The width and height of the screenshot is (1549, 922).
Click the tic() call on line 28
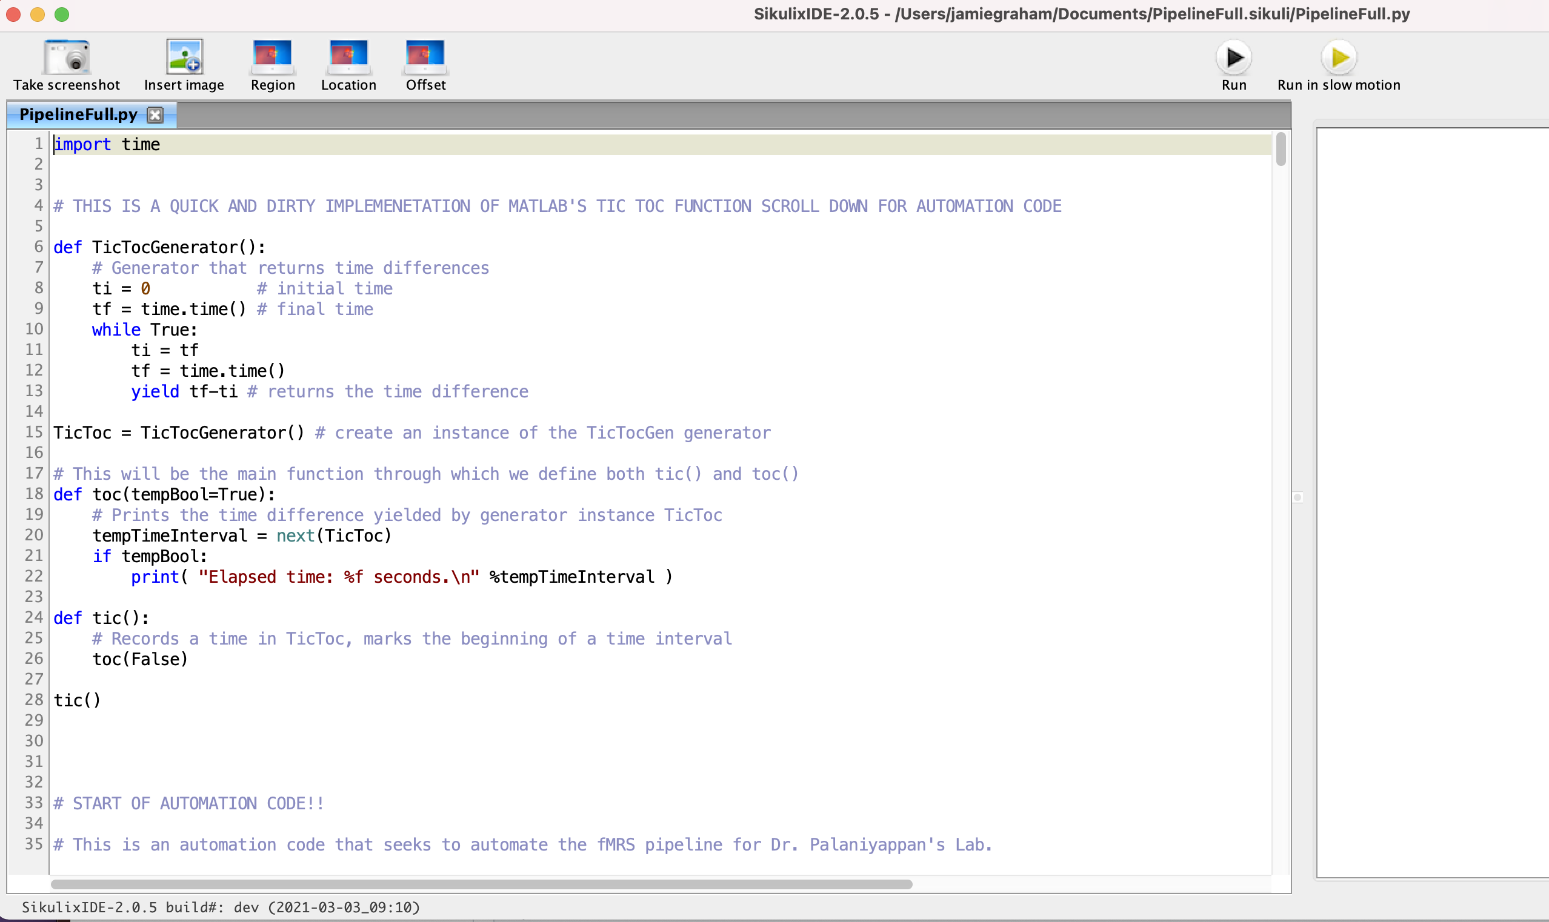[x=77, y=700]
